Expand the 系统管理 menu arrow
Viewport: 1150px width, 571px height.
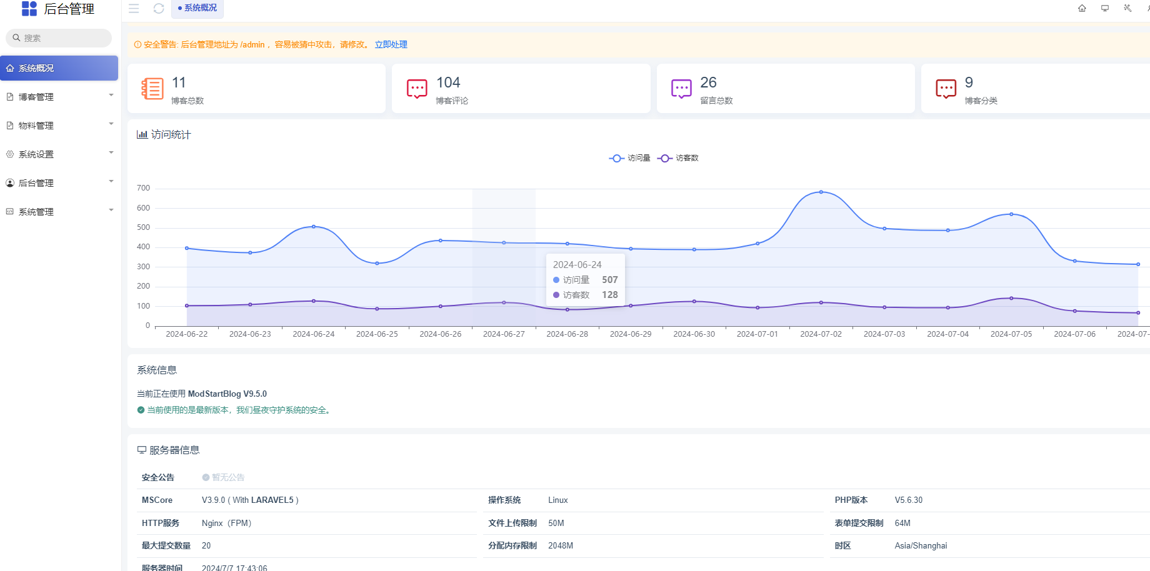(111, 211)
